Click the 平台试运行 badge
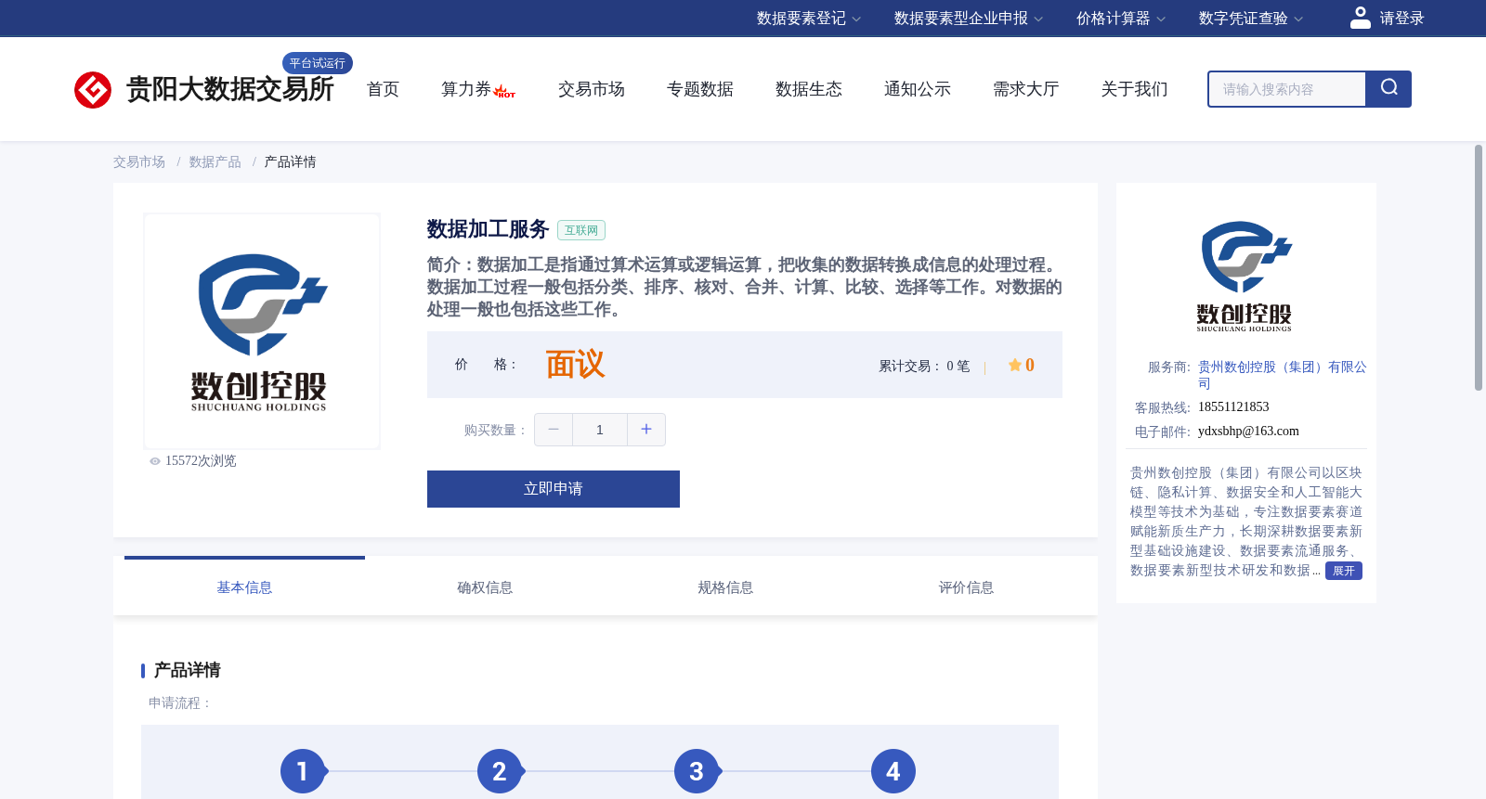This screenshot has height=799, width=1486. click(318, 63)
